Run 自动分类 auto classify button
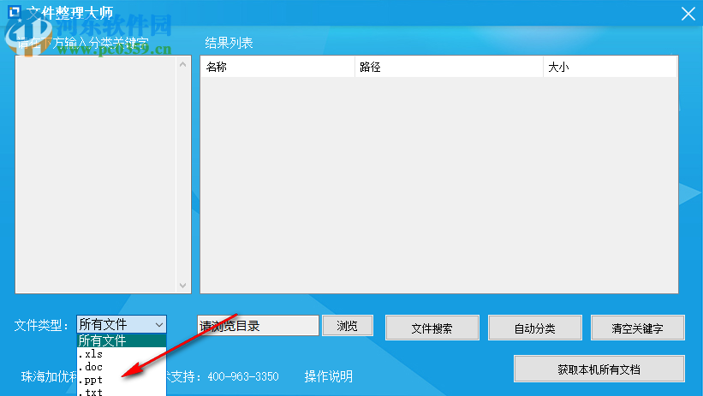 535,328
